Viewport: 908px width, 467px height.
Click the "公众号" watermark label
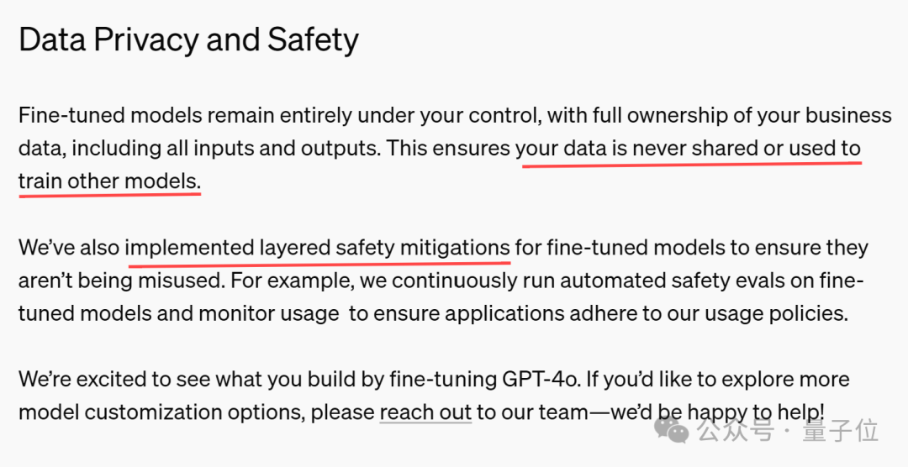tap(727, 431)
